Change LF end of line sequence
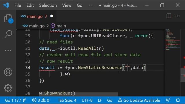The image size is (185, 104). tap(100, 100)
